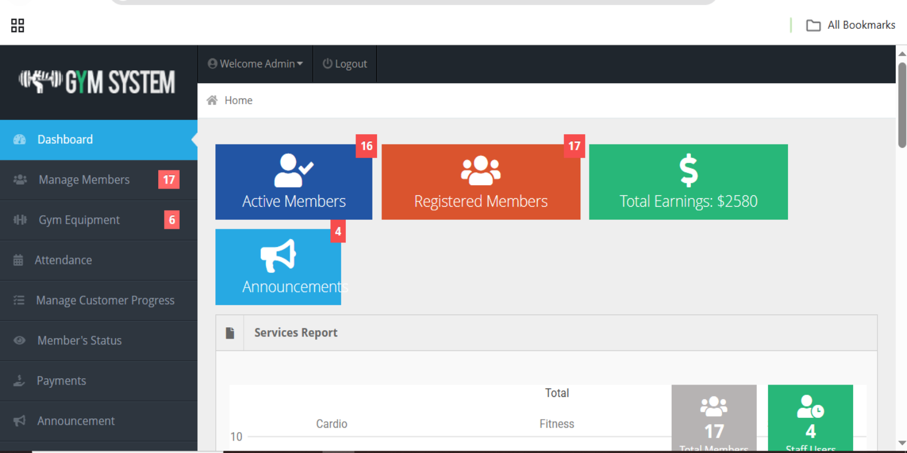The height and width of the screenshot is (453, 907).
Task: Click the Member's Status eye icon
Action: [x=19, y=340]
